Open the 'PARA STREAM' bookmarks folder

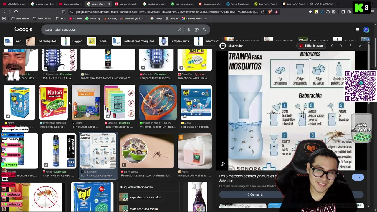[42, 19]
